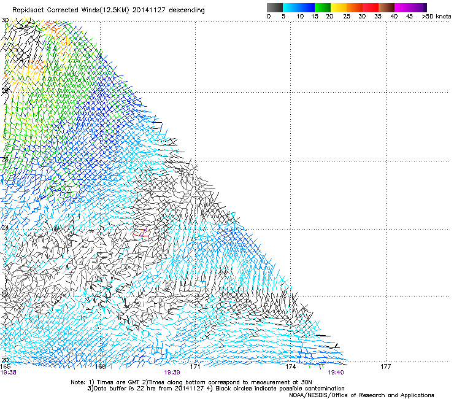Click the legend label '5'
Image resolution: width=454 pixels, height=399 pixels.
click(x=283, y=17)
